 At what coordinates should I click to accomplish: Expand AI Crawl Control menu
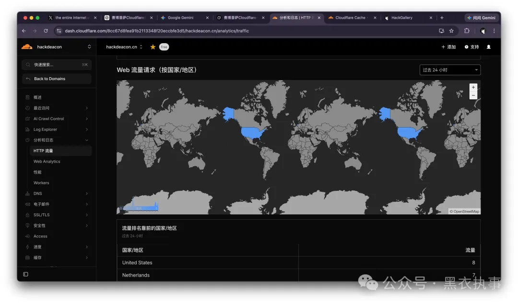click(57, 118)
